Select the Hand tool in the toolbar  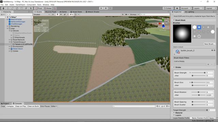3,8
